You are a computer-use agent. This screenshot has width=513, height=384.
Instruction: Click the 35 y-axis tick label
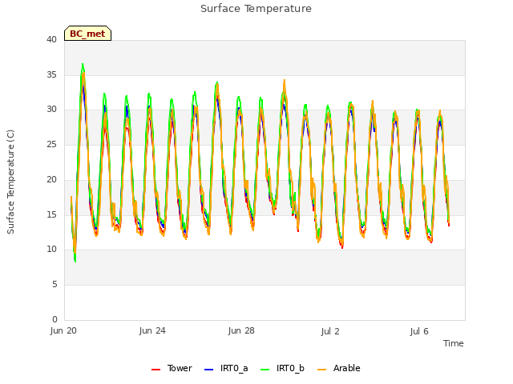pos(51,74)
